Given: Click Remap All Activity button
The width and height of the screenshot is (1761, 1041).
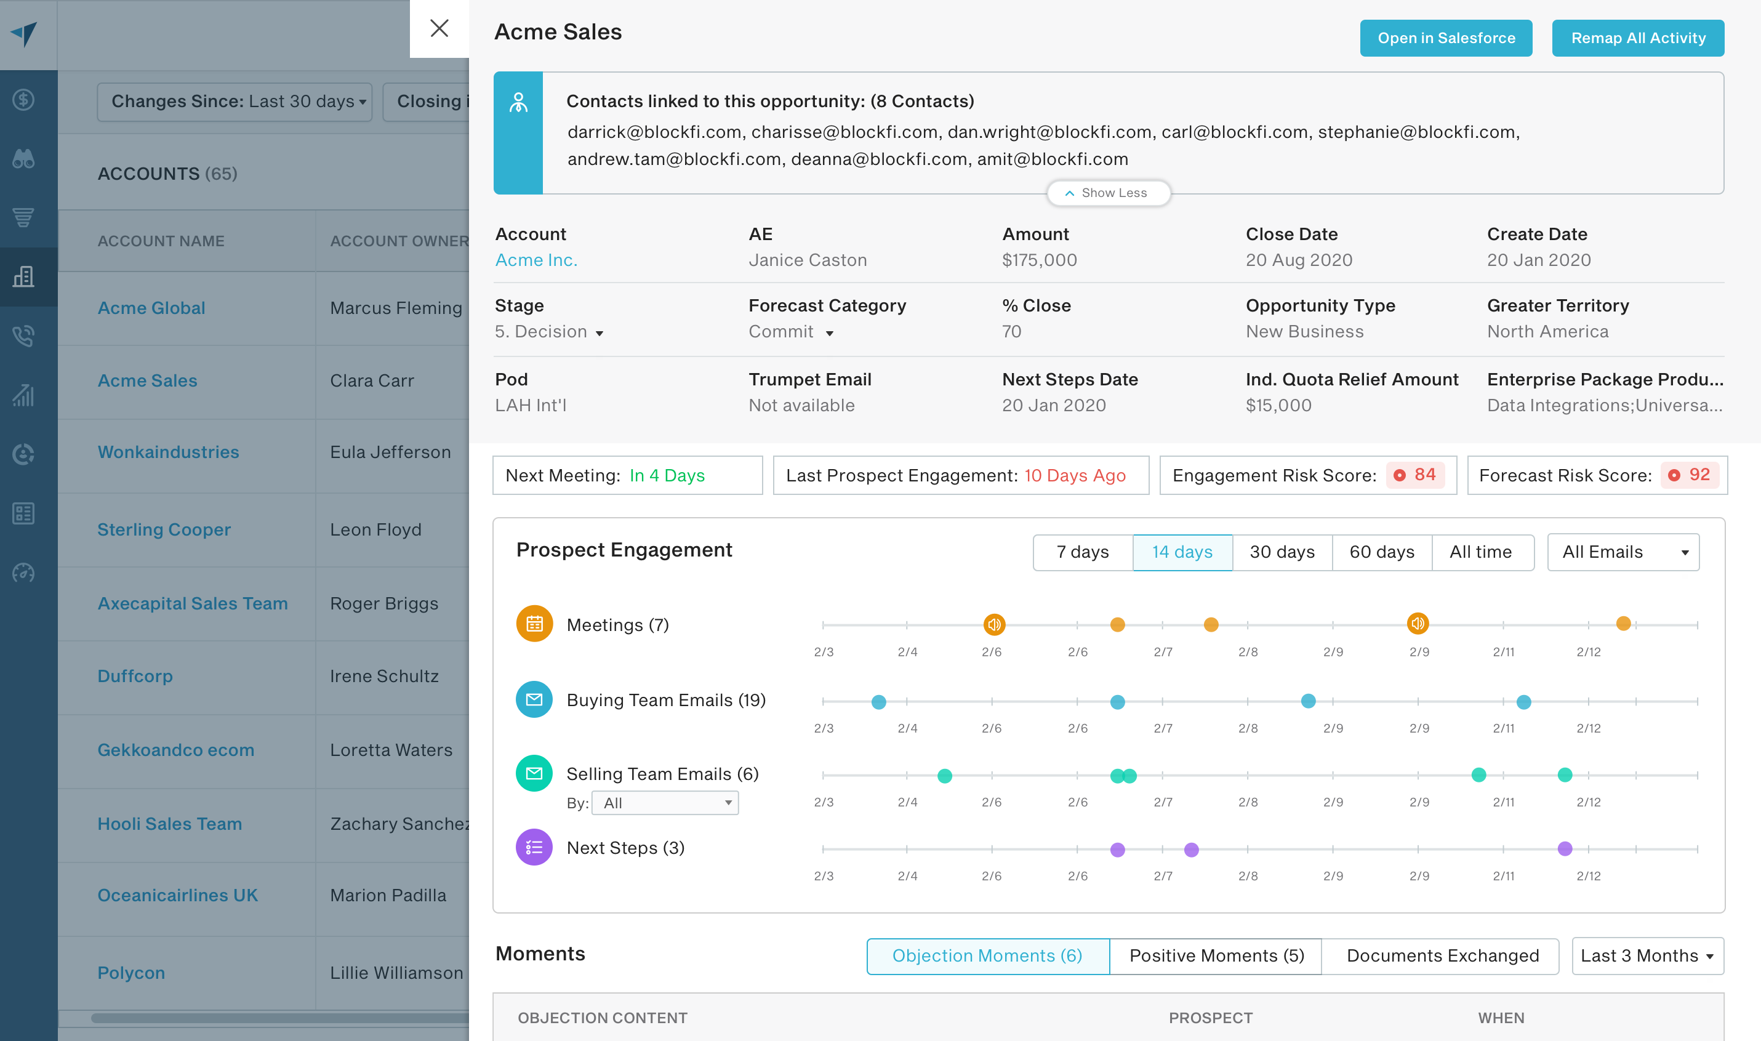Looking at the screenshot, I should [1639, 38].
